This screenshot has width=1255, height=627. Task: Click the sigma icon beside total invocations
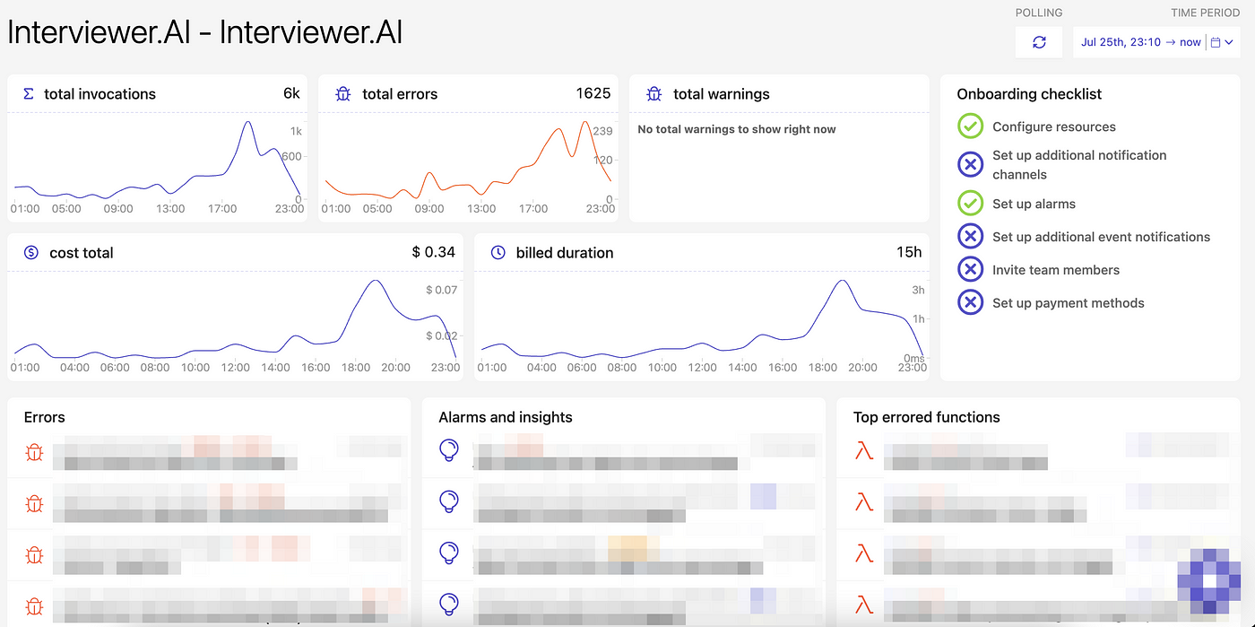[x=28, y=93]
